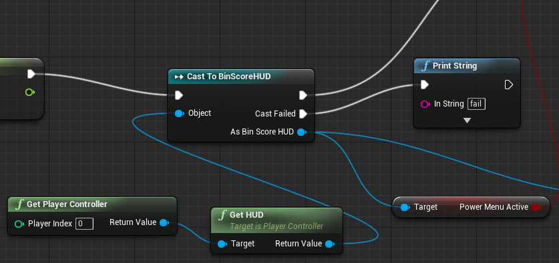Viewport: 559px width, 263px height.
Task: Edit the Player Index value field
Action: [85, 224]
